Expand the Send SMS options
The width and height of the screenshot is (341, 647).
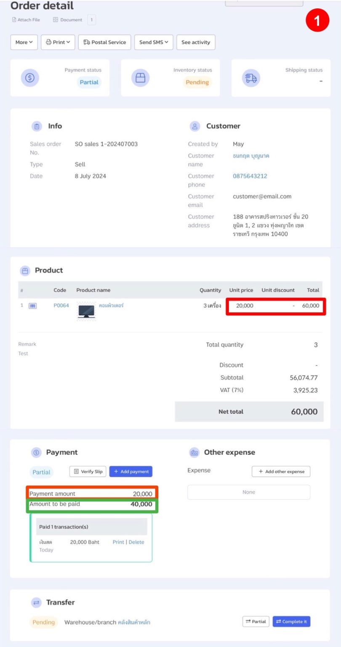click(x=153, y=42)
